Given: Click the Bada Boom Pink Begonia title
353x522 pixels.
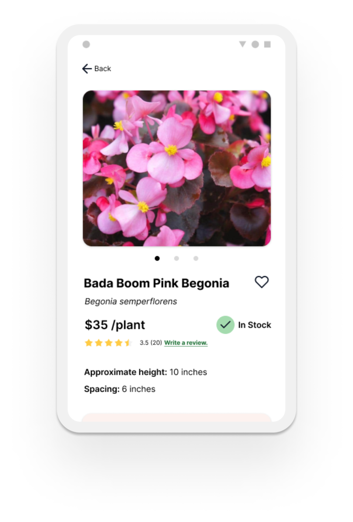Looking at the screenshot, I should coord(157,284).
